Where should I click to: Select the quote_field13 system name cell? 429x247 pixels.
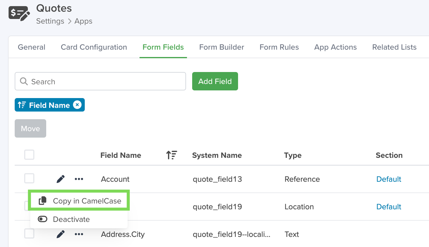pyautogui.click(x=217, y=179)
